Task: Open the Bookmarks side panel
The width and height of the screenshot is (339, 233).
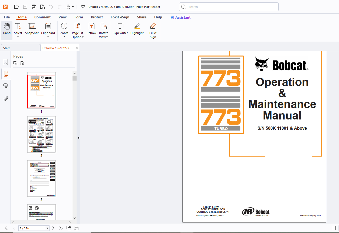Action: coord(6,62)
